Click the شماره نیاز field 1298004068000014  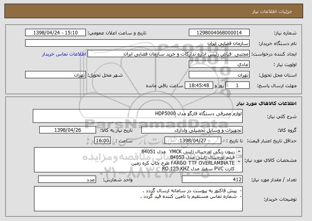[x=219, y=33]
